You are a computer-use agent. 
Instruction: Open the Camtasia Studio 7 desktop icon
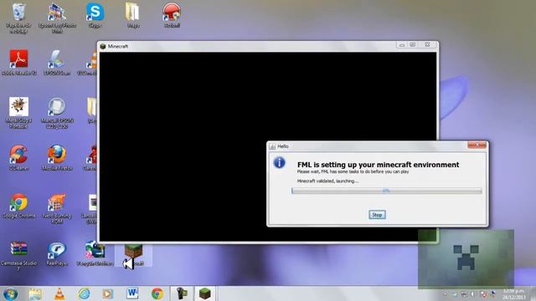tap(18, 256)
